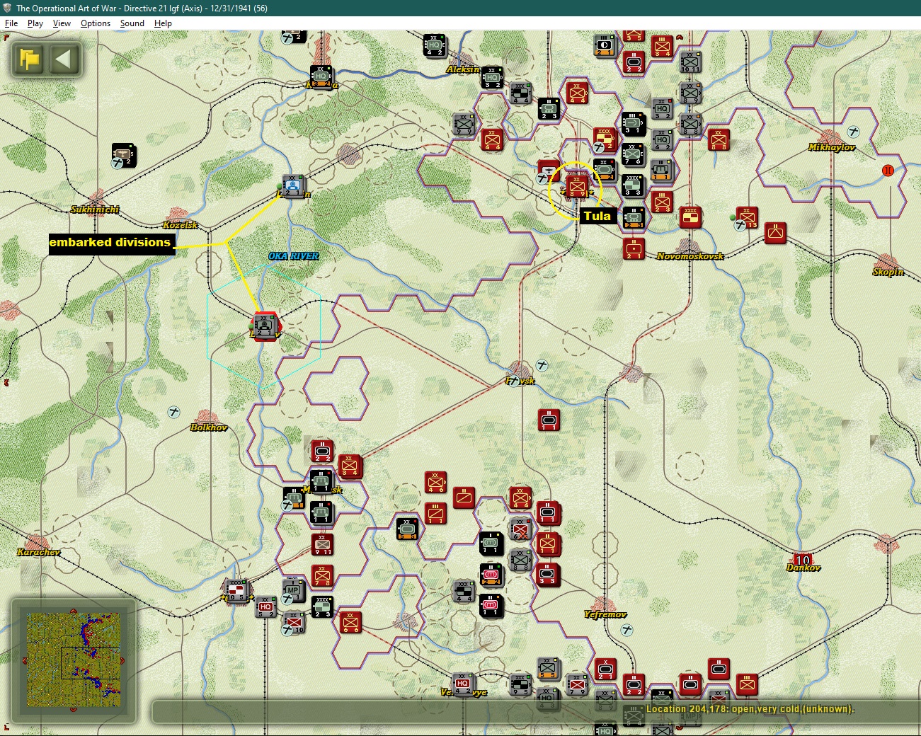Open the Sound menu

[132, 23]
